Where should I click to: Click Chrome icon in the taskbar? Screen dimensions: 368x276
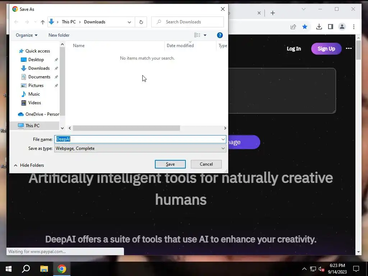62,269
